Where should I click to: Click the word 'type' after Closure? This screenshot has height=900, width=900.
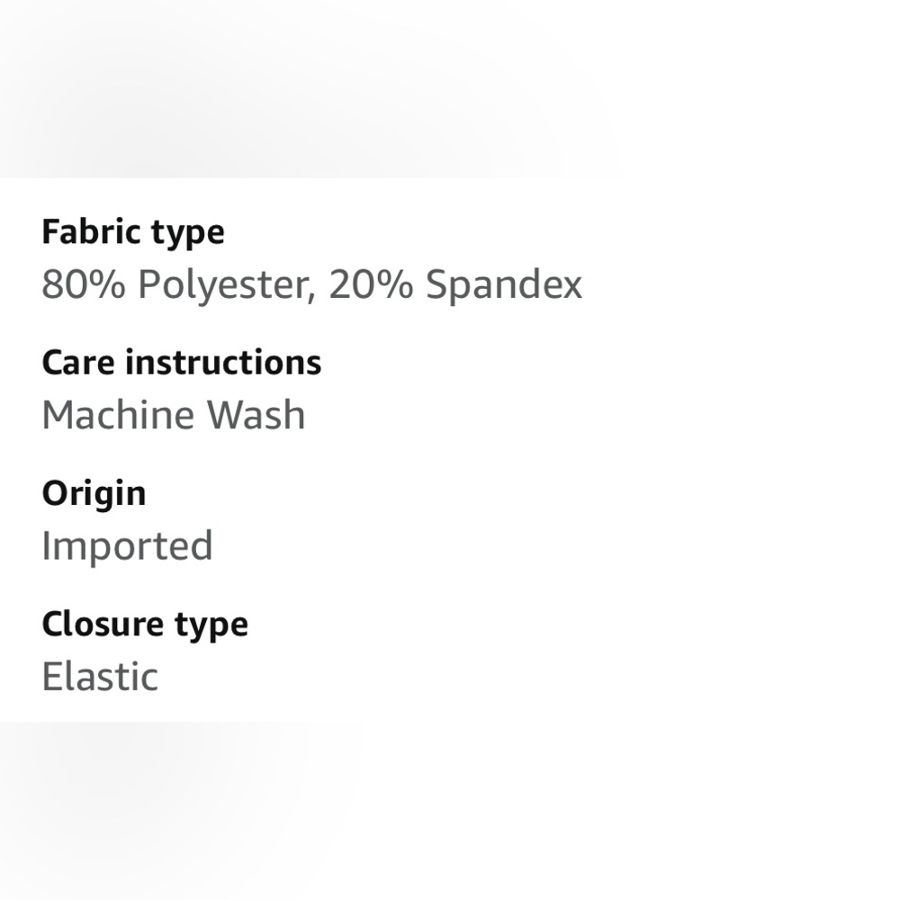point(211,626)
